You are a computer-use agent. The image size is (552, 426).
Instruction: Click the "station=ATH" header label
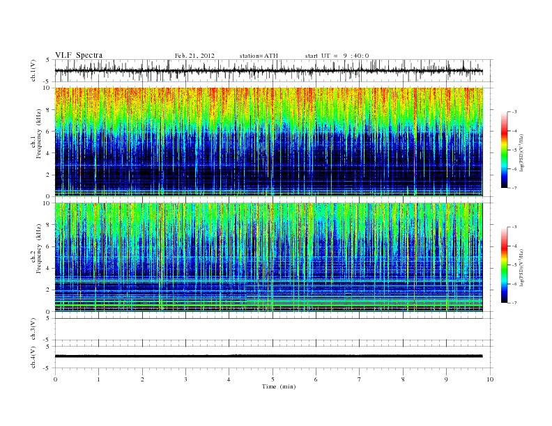259,56
